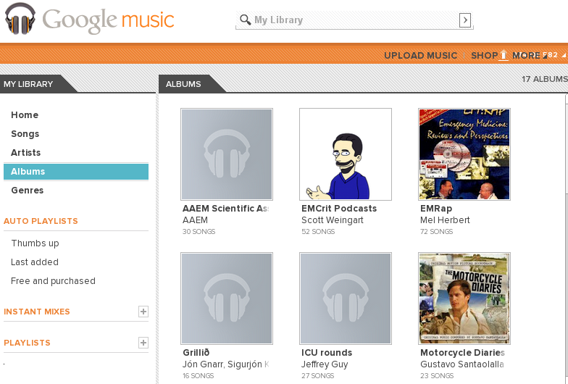The image size is (568, 384).
Task: Click AAEM Scientific album title
Action: (226, 209)
